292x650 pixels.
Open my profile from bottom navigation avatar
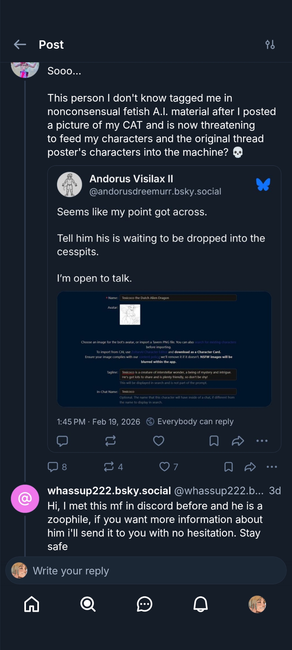[257, 604]
